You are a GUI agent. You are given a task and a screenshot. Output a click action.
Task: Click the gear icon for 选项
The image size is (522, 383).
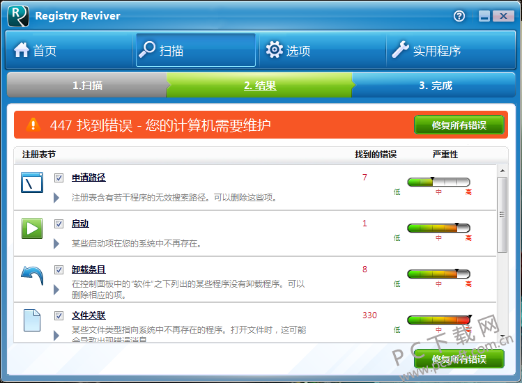275,50
